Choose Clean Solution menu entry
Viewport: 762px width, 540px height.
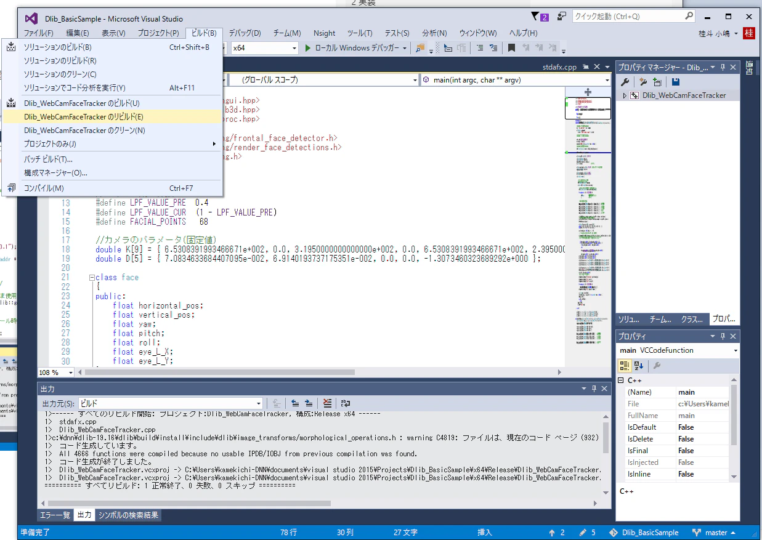[112, 75]
